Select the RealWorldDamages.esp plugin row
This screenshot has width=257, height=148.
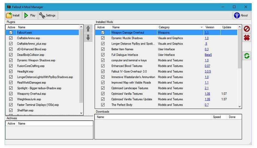point(42,82)
